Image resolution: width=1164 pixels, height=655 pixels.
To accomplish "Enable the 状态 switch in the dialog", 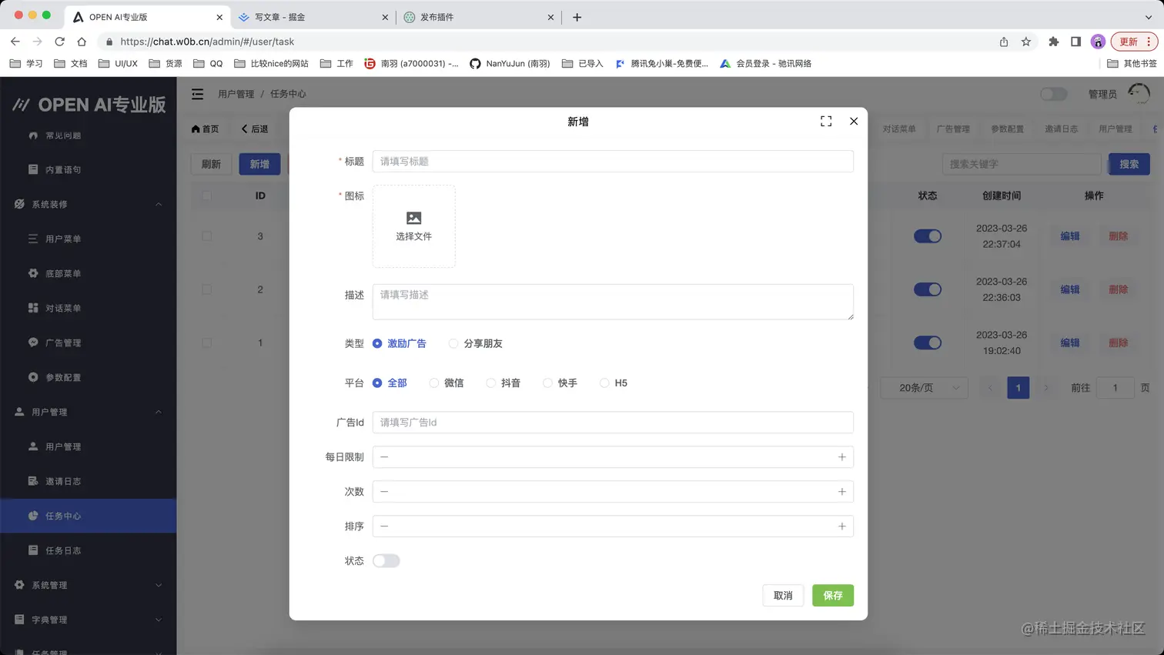I will pos(386,560).
